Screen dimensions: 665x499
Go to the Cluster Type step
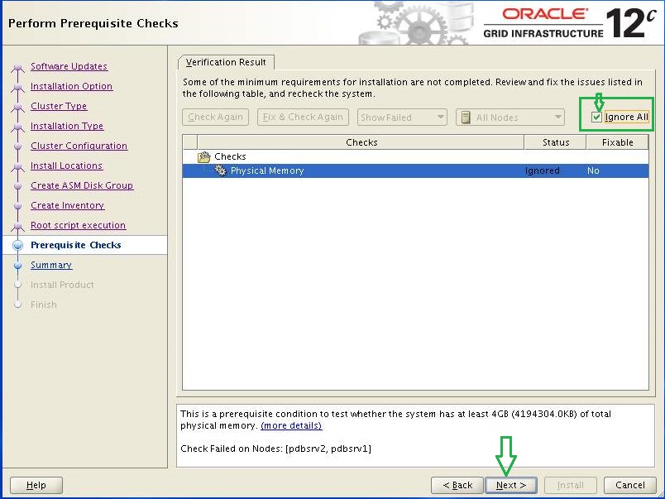(59, 106)
